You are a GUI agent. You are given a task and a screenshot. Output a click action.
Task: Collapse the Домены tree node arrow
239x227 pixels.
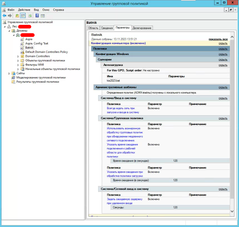[9, 31]
